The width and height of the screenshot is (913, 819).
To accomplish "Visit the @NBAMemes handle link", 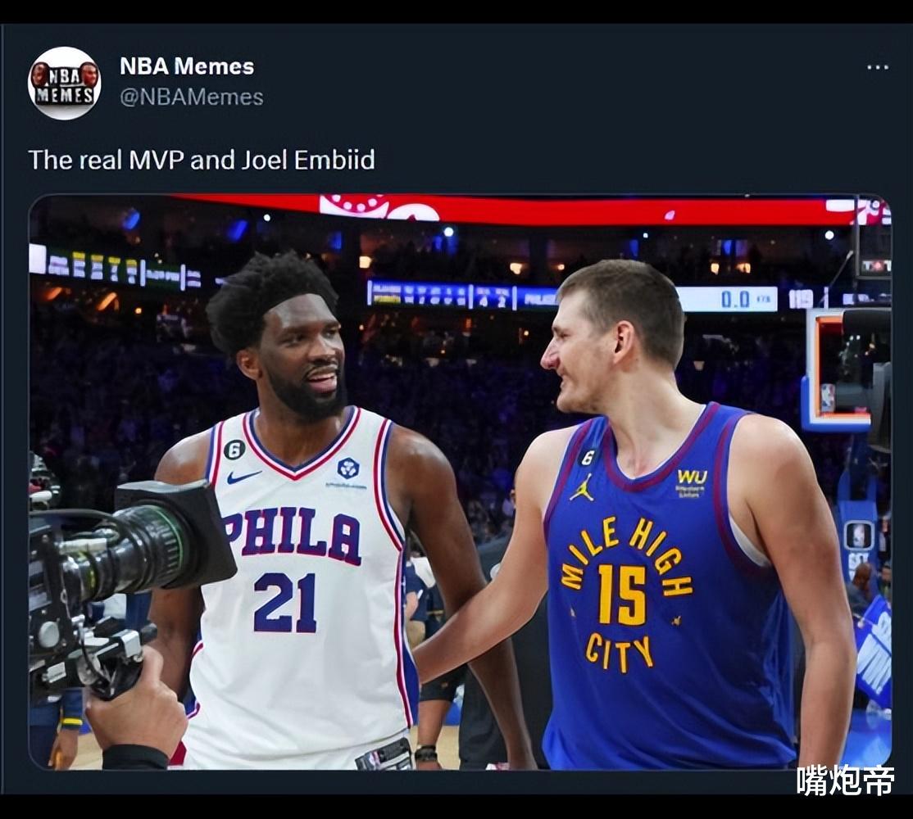I will click(192, 97).
